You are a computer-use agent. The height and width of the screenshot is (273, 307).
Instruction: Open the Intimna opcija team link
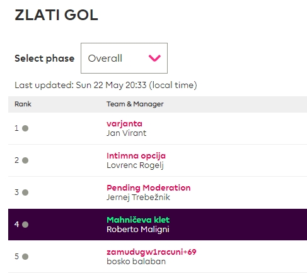click(136, 156)
